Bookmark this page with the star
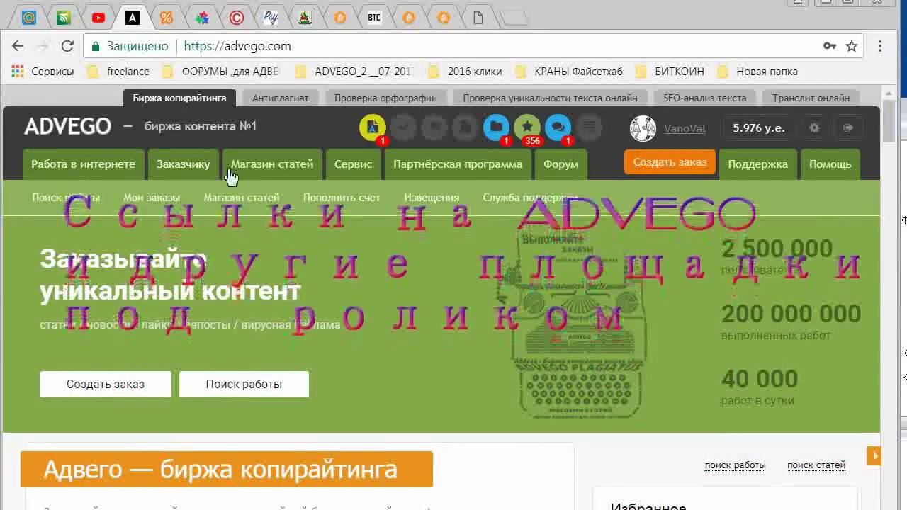Image resolution: width=907 pixels, height=510 pixels. (x=852, y=46)
